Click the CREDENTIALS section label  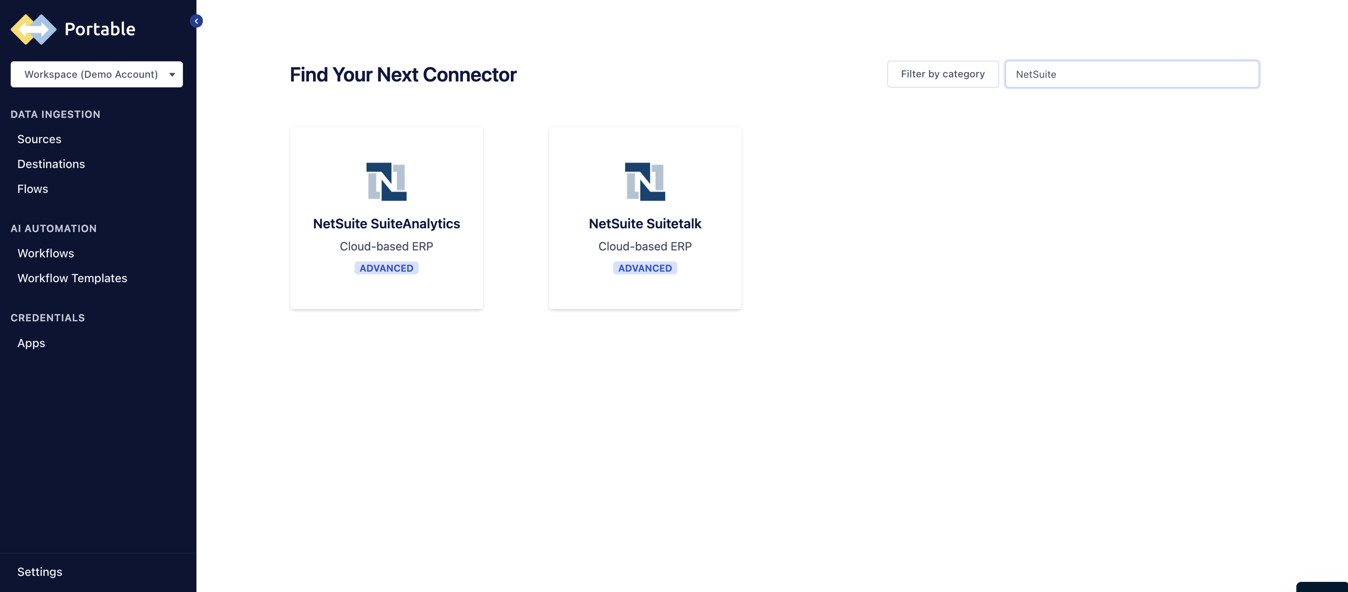(x=47, y=318)
